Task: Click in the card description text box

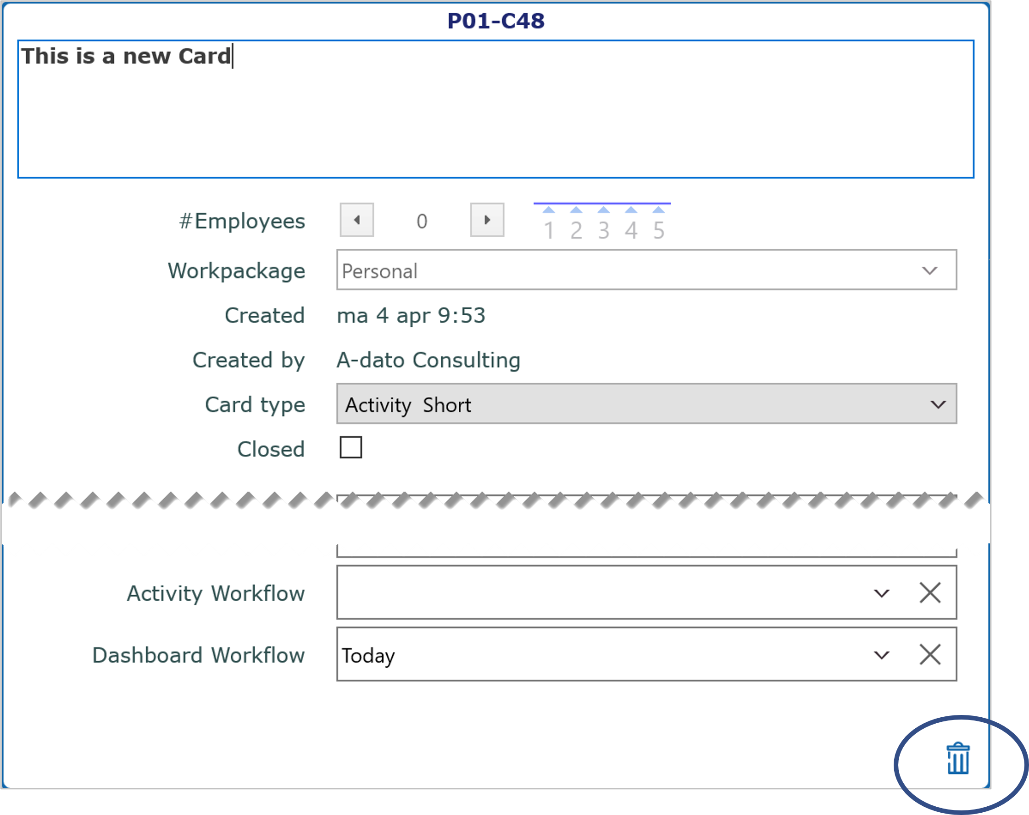Action: 495,109
